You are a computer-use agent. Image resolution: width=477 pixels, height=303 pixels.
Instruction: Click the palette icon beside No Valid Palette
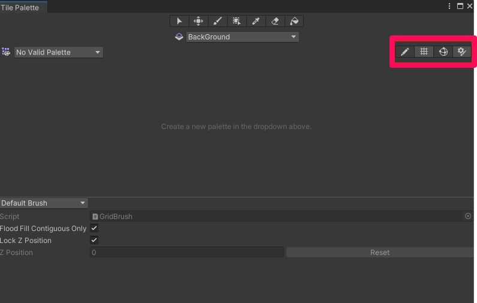coord(6,52)
